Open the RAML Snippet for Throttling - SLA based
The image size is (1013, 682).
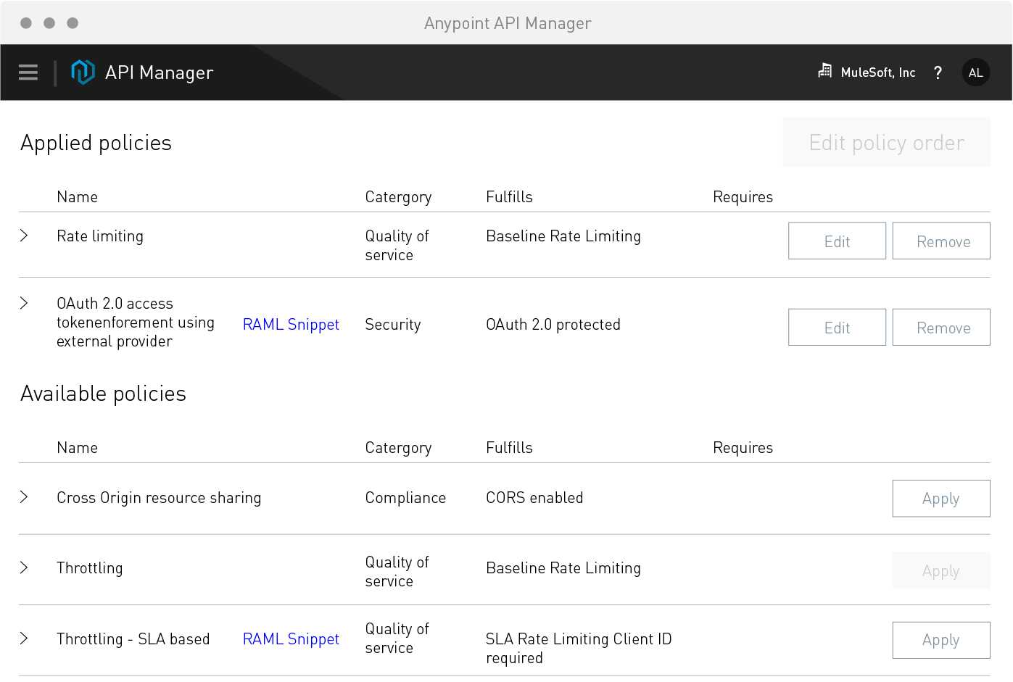[x=291, y=639]
